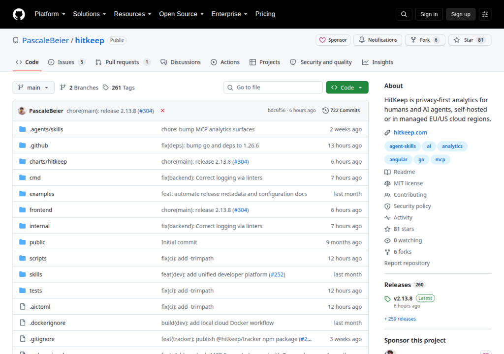This screenshot has height=354, width=504.
Task: Switch to the Discussions tab
Action: pos(181,62)
